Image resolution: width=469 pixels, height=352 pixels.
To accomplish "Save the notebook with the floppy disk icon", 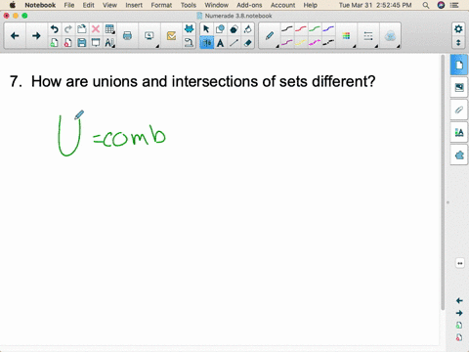I will click(82, 43).
